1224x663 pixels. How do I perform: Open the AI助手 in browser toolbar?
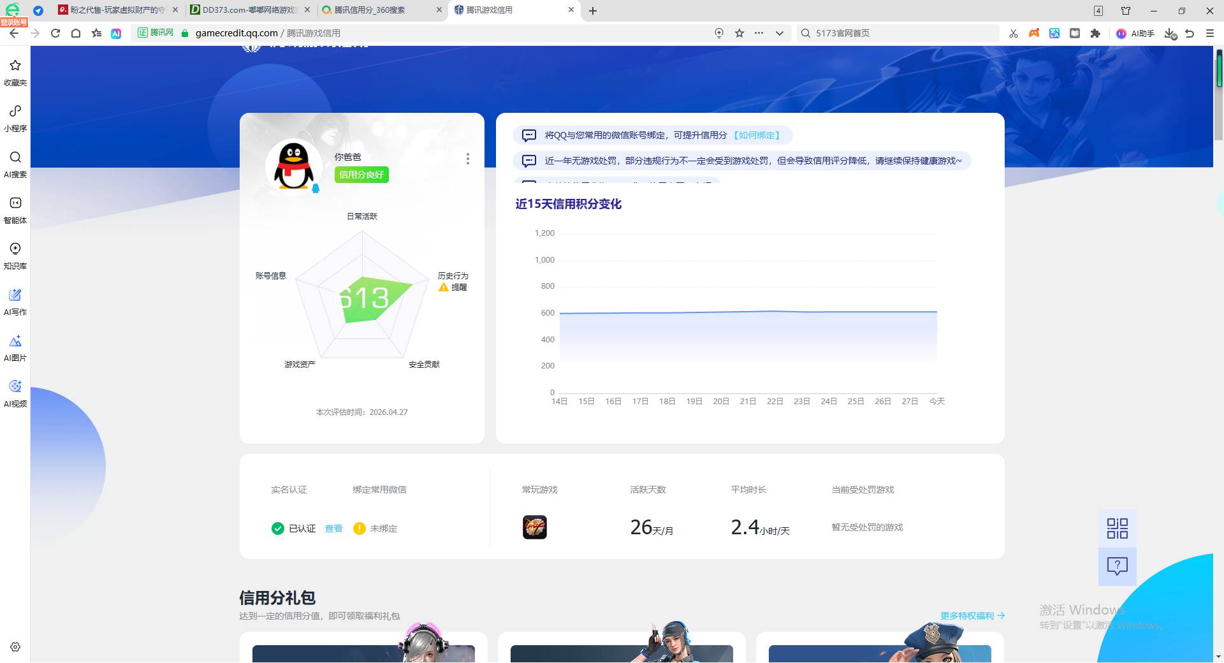[1135, 33]
